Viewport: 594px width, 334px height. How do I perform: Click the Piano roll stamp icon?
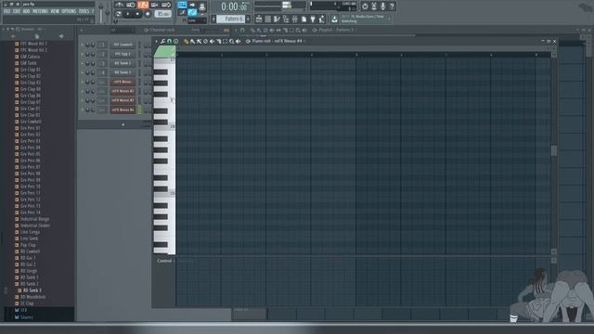point(175,41)
